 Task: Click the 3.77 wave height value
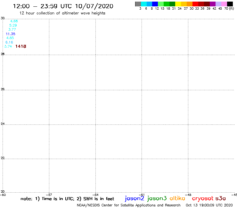[x=12, y=29]
